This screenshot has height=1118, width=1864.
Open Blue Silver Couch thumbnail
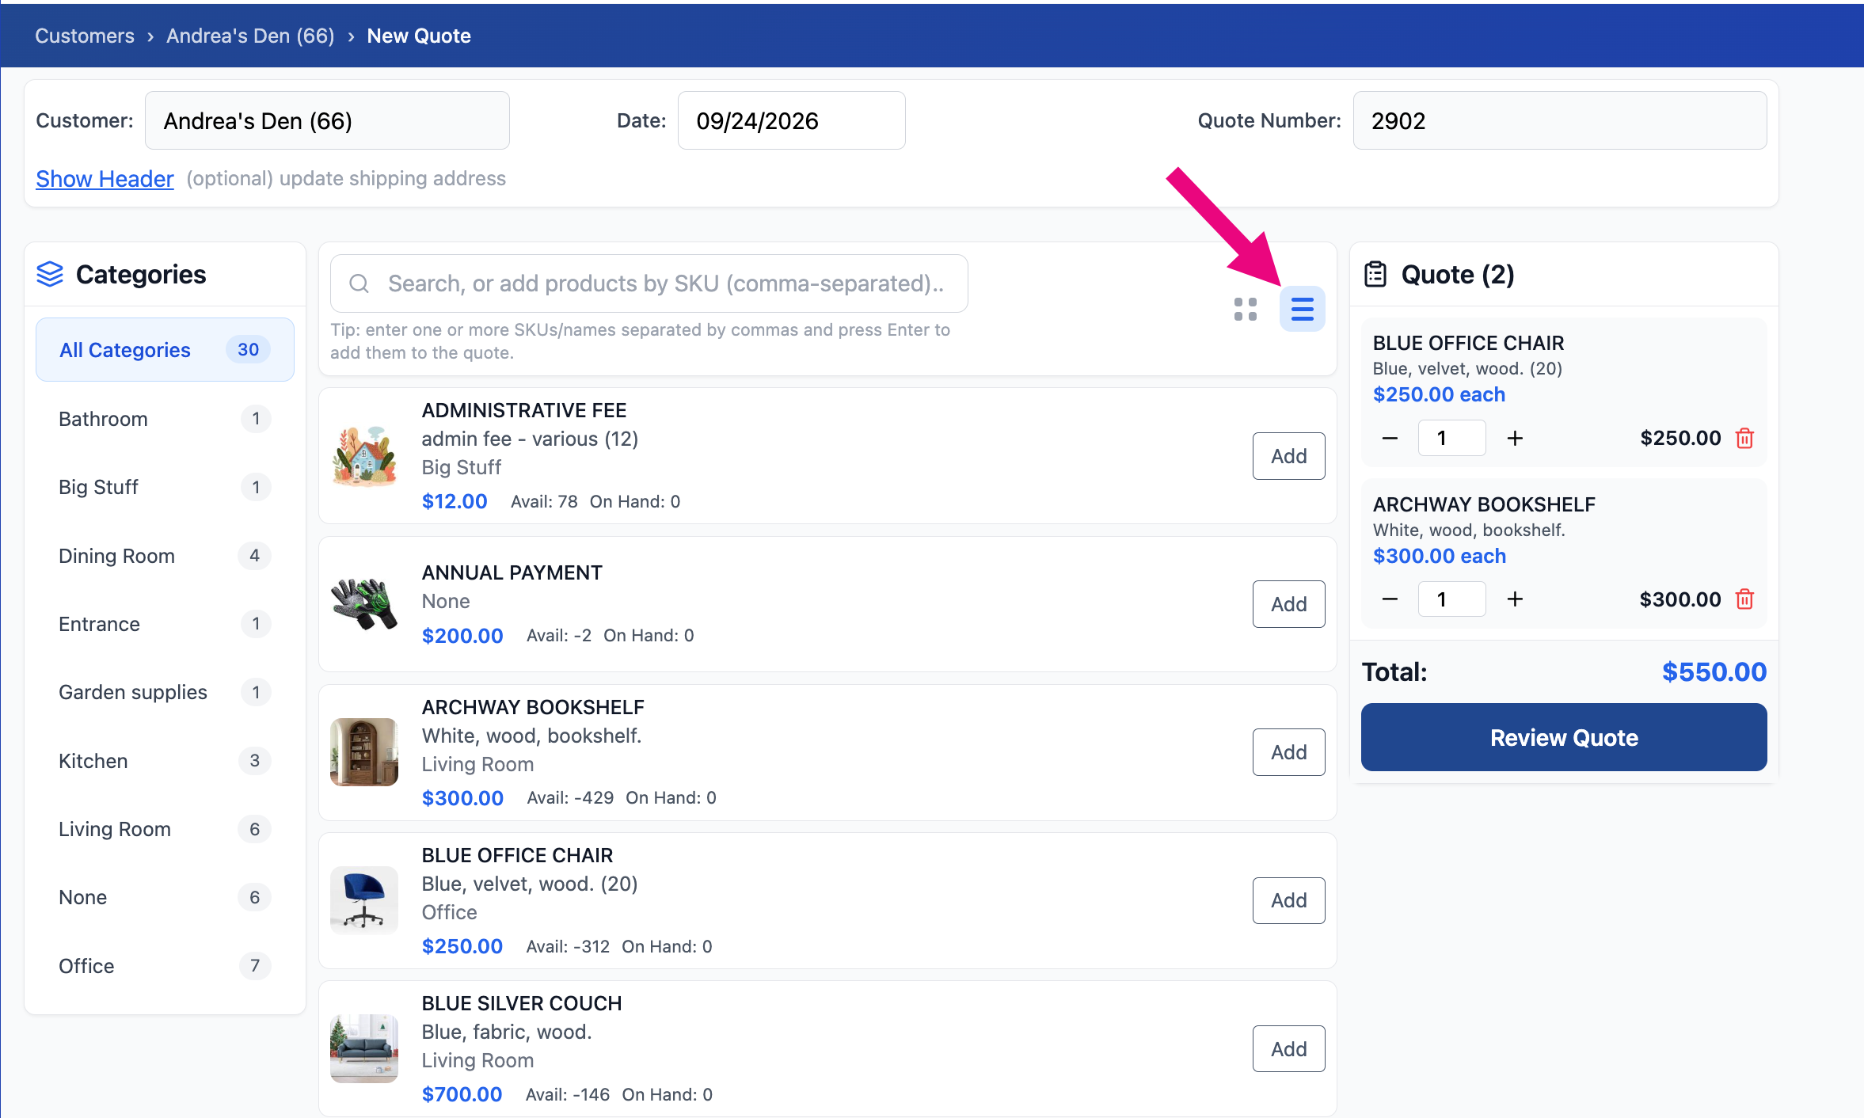(x=364, y=1049)
